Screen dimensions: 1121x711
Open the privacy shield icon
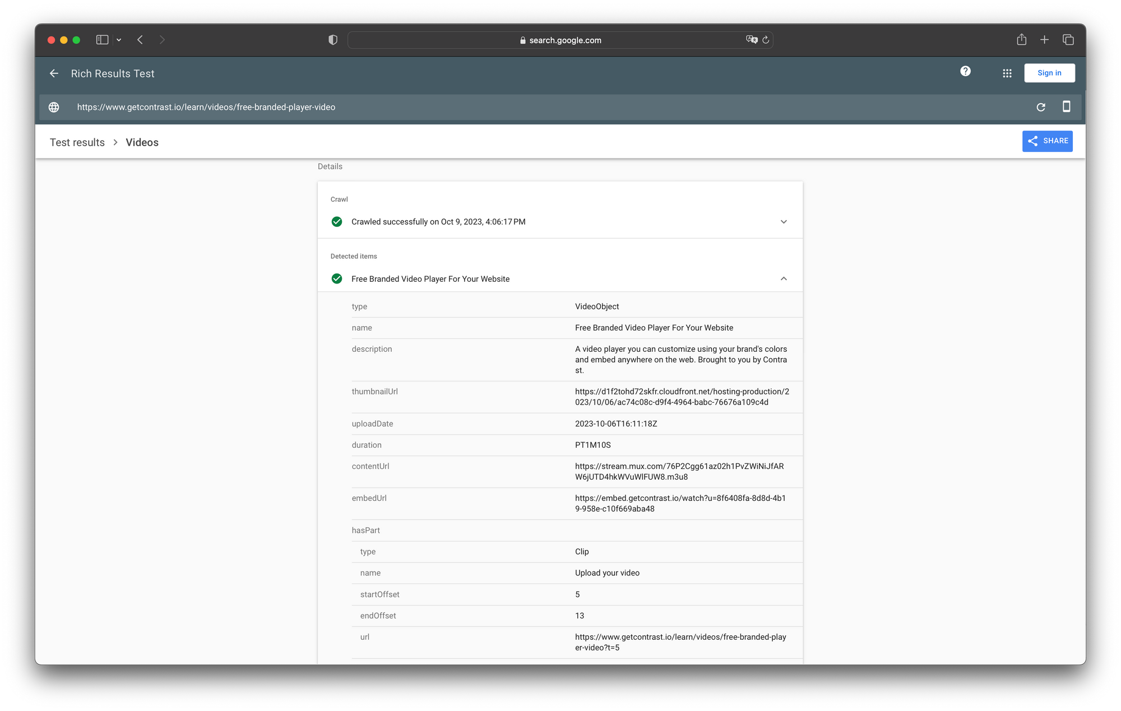tap(333, 40)
